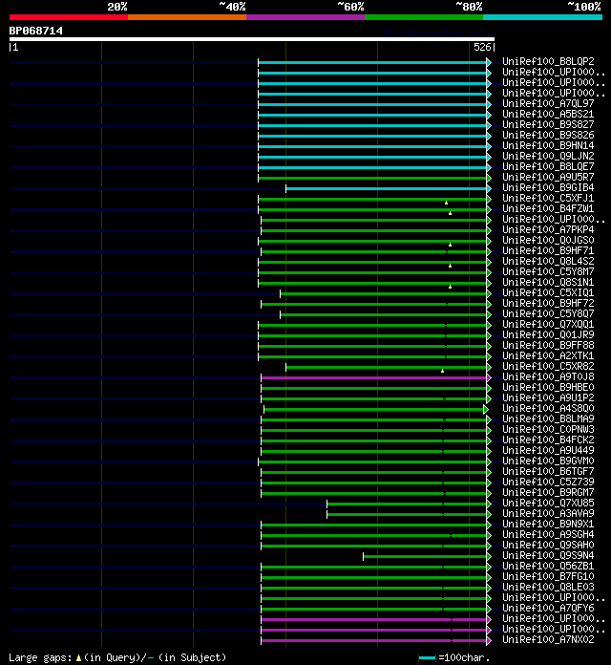
Task: Click the AlignView.pm Beta rel.7 label
Action: [438, 33]
